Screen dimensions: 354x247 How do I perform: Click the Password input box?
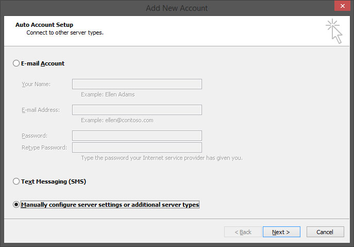[x=137, y=136]
